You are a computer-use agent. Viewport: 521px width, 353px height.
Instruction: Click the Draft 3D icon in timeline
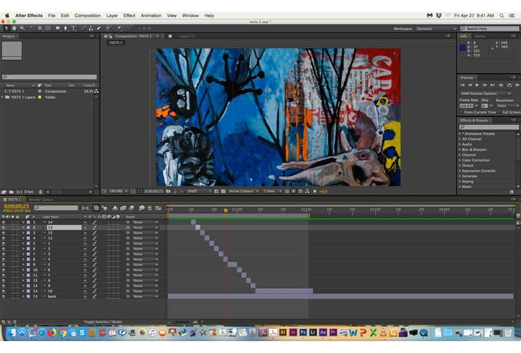pyautogui.click(x=105, y=208)
